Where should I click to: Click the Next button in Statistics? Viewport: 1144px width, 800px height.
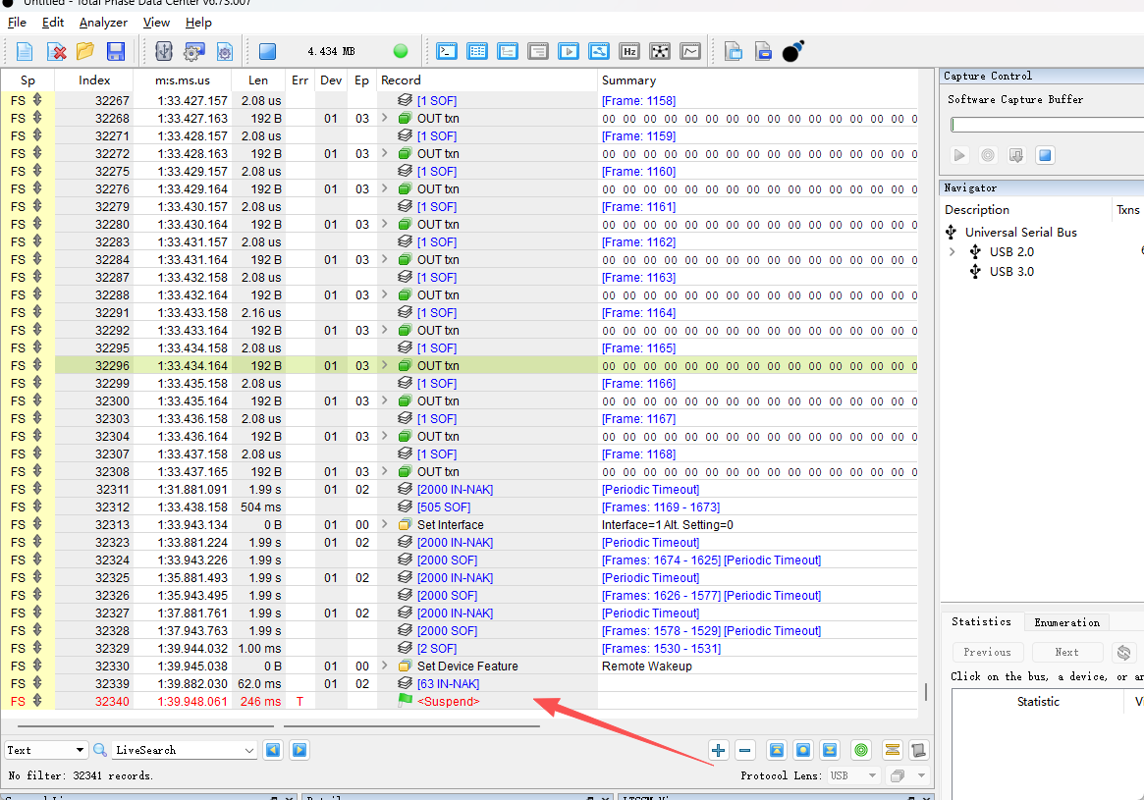point(1066,652)
